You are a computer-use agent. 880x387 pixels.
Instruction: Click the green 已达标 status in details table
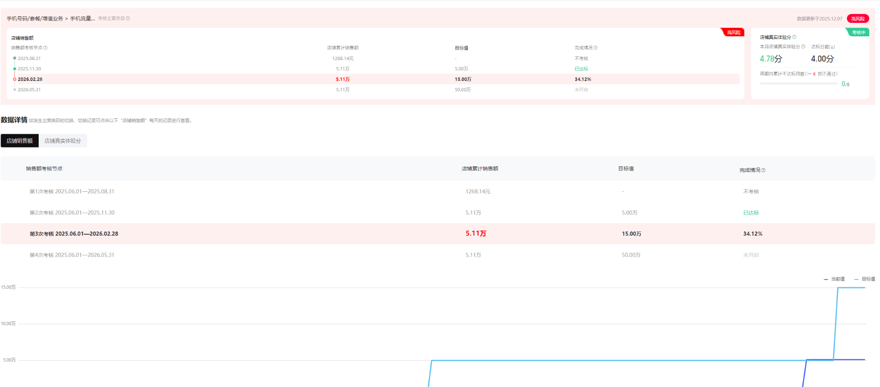pos(751,213)
